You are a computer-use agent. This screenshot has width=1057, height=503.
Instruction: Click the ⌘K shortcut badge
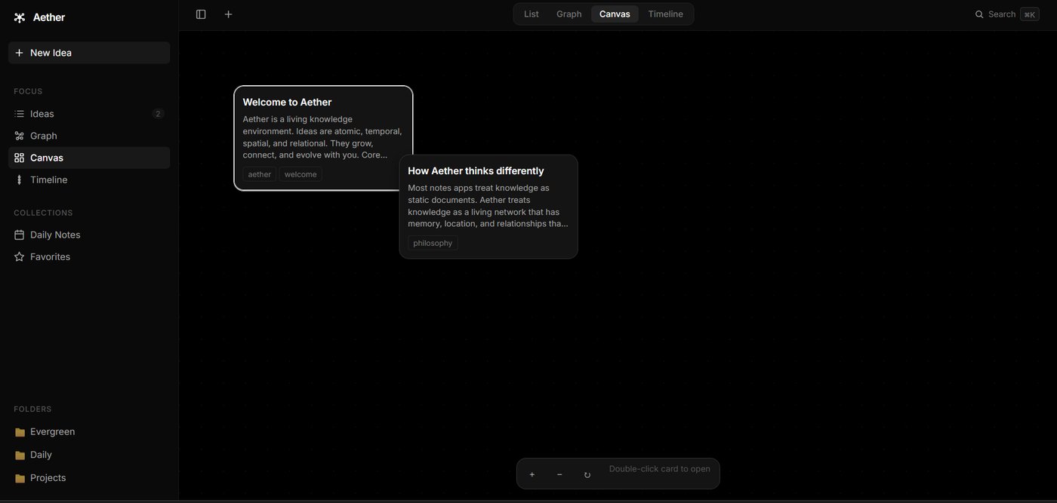click(1030, 14)
